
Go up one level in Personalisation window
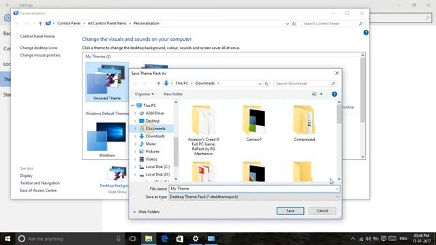[40, 24]
